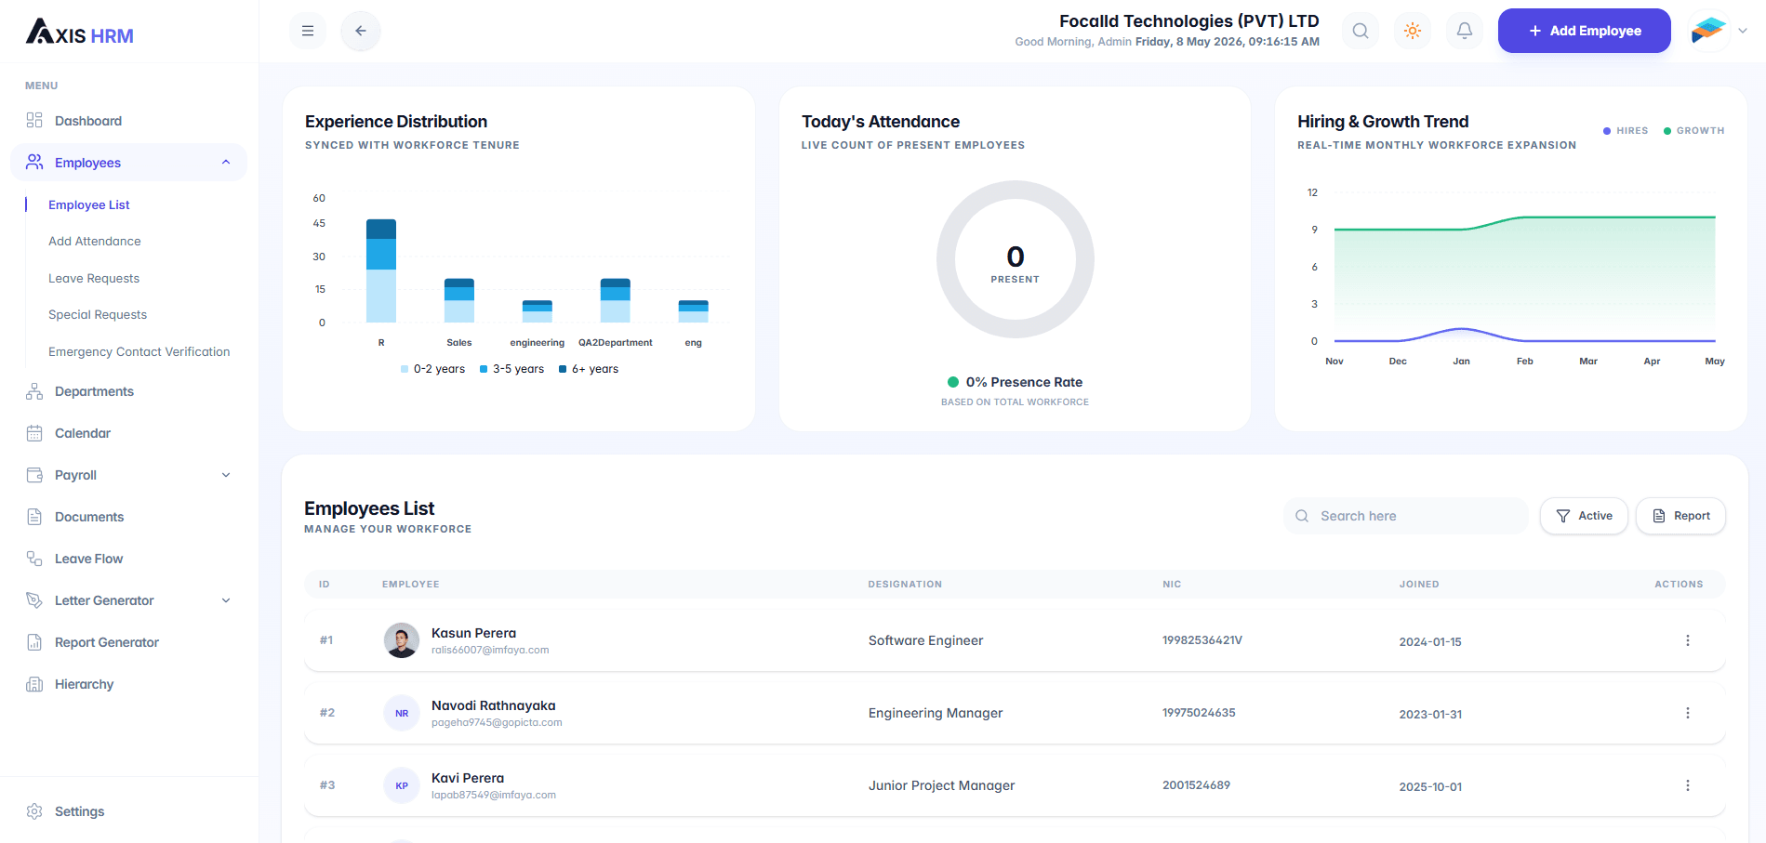This screenshot has width=1766, height=843.
Task: Click the Settings gear icon
Action: click(34, 811)
